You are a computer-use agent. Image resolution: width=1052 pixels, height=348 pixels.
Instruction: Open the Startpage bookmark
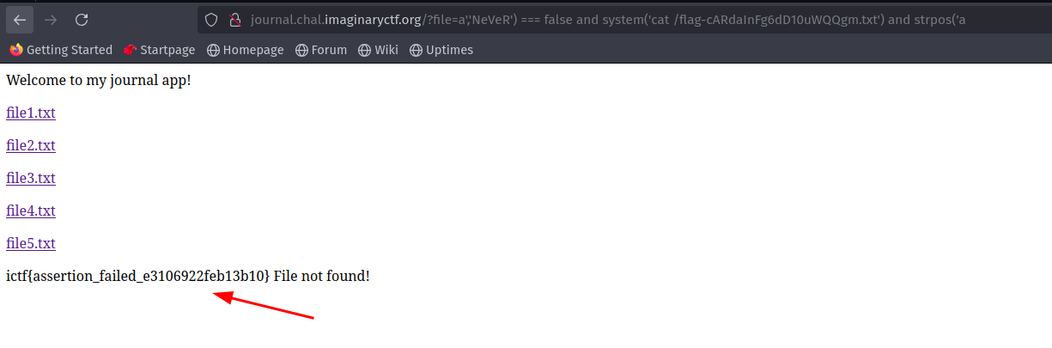[160, 50]
